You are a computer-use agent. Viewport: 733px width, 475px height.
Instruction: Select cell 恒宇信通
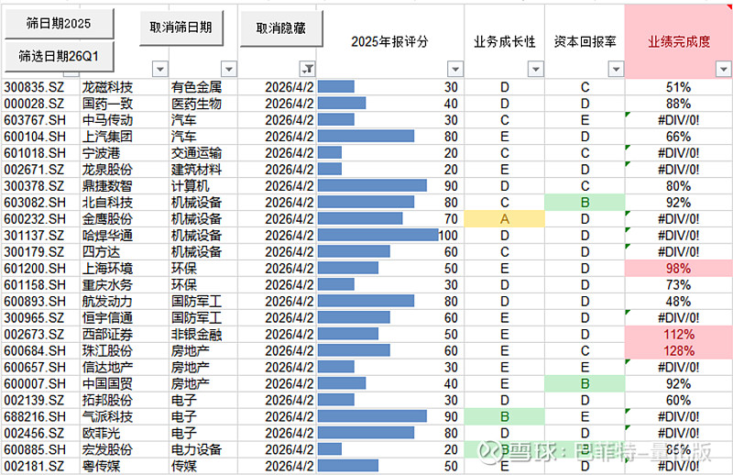(x=125, y=318)
